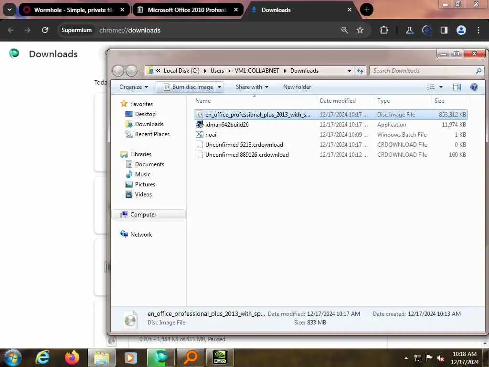Open the Organize menu

click(x=134, y=87)
